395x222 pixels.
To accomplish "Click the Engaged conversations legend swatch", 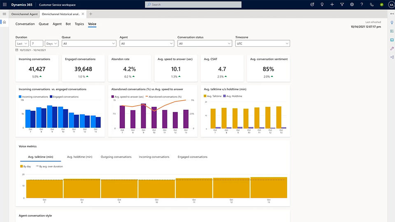I will coord(51,97).
